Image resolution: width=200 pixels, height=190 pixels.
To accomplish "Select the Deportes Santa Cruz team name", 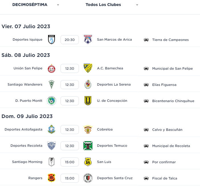I will 115,178.
